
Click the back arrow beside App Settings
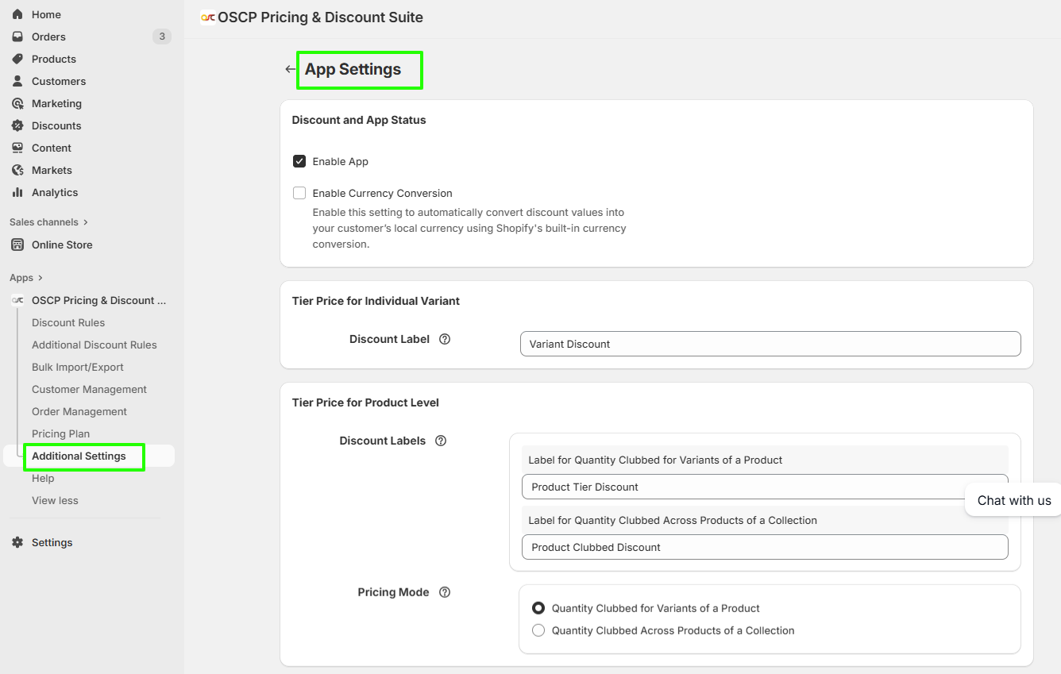(290, 70)
